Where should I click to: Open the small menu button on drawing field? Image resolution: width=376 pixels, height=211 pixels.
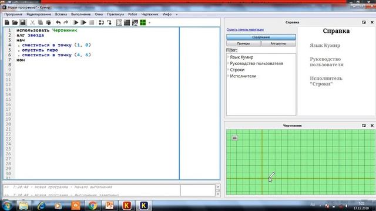click(235, 138)
